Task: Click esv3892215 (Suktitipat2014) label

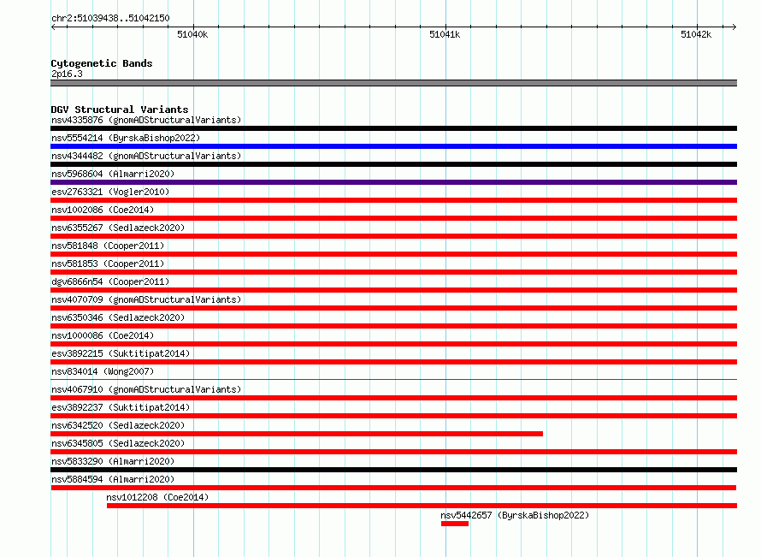Action: (121, 353)
